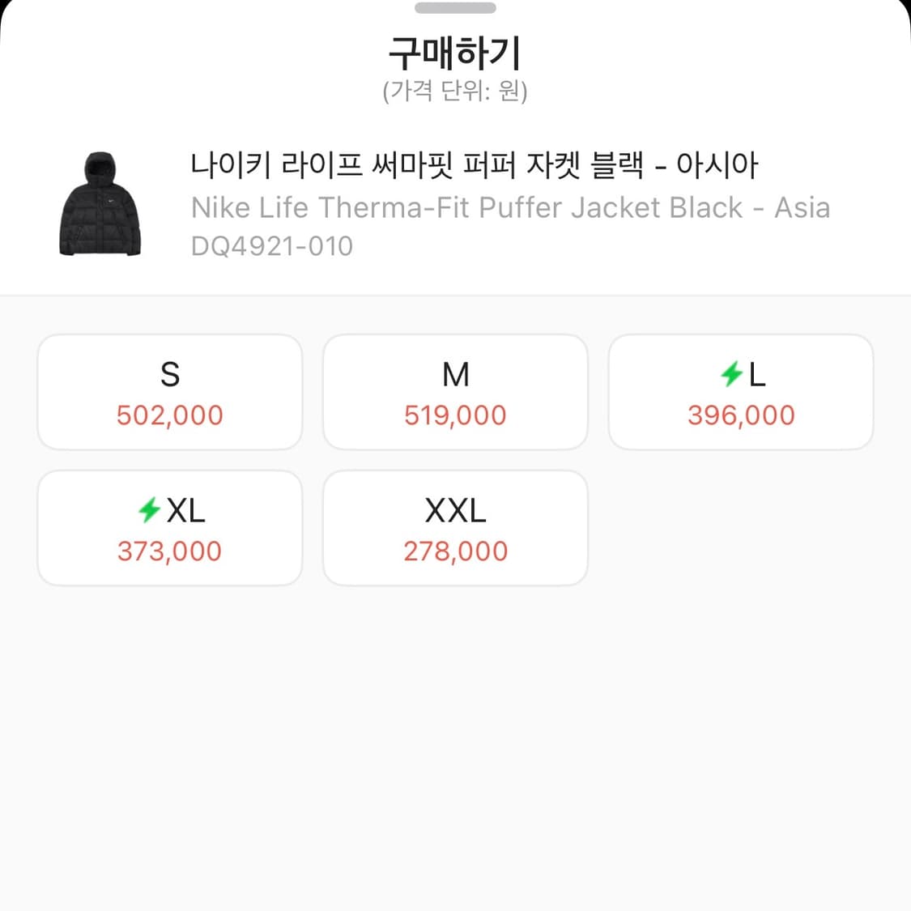Click the 502,000 price label under S
The width and height of the screenshot is (911, 911).
[169, 415]
